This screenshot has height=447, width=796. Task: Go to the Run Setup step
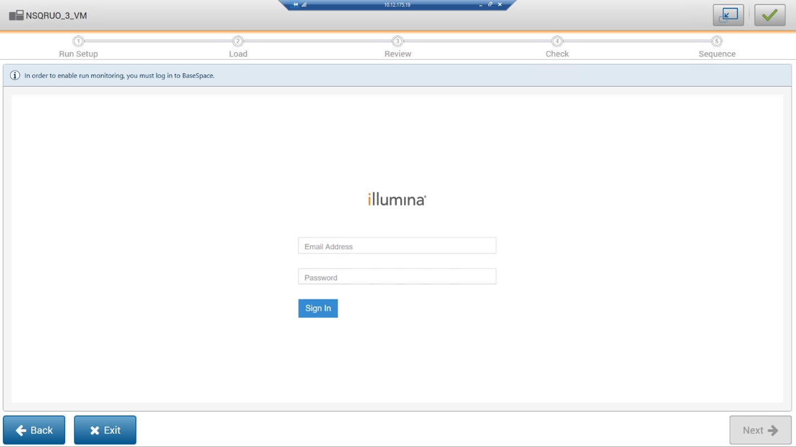point(78,41)
